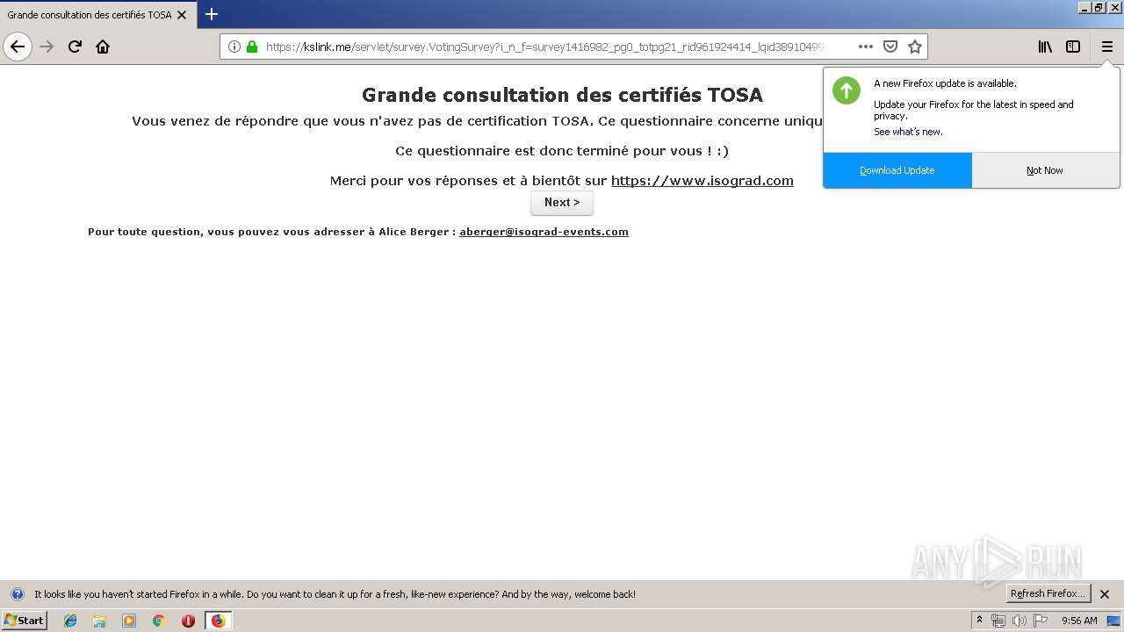This screenshot has width=1124, height=632.
Task: Open the Library icon in toolbar
Action: tap(1045, 47)
